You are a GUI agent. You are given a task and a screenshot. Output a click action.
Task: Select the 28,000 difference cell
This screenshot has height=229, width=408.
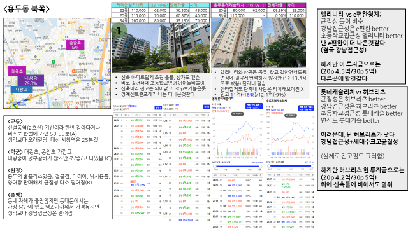tap(296, 10)
